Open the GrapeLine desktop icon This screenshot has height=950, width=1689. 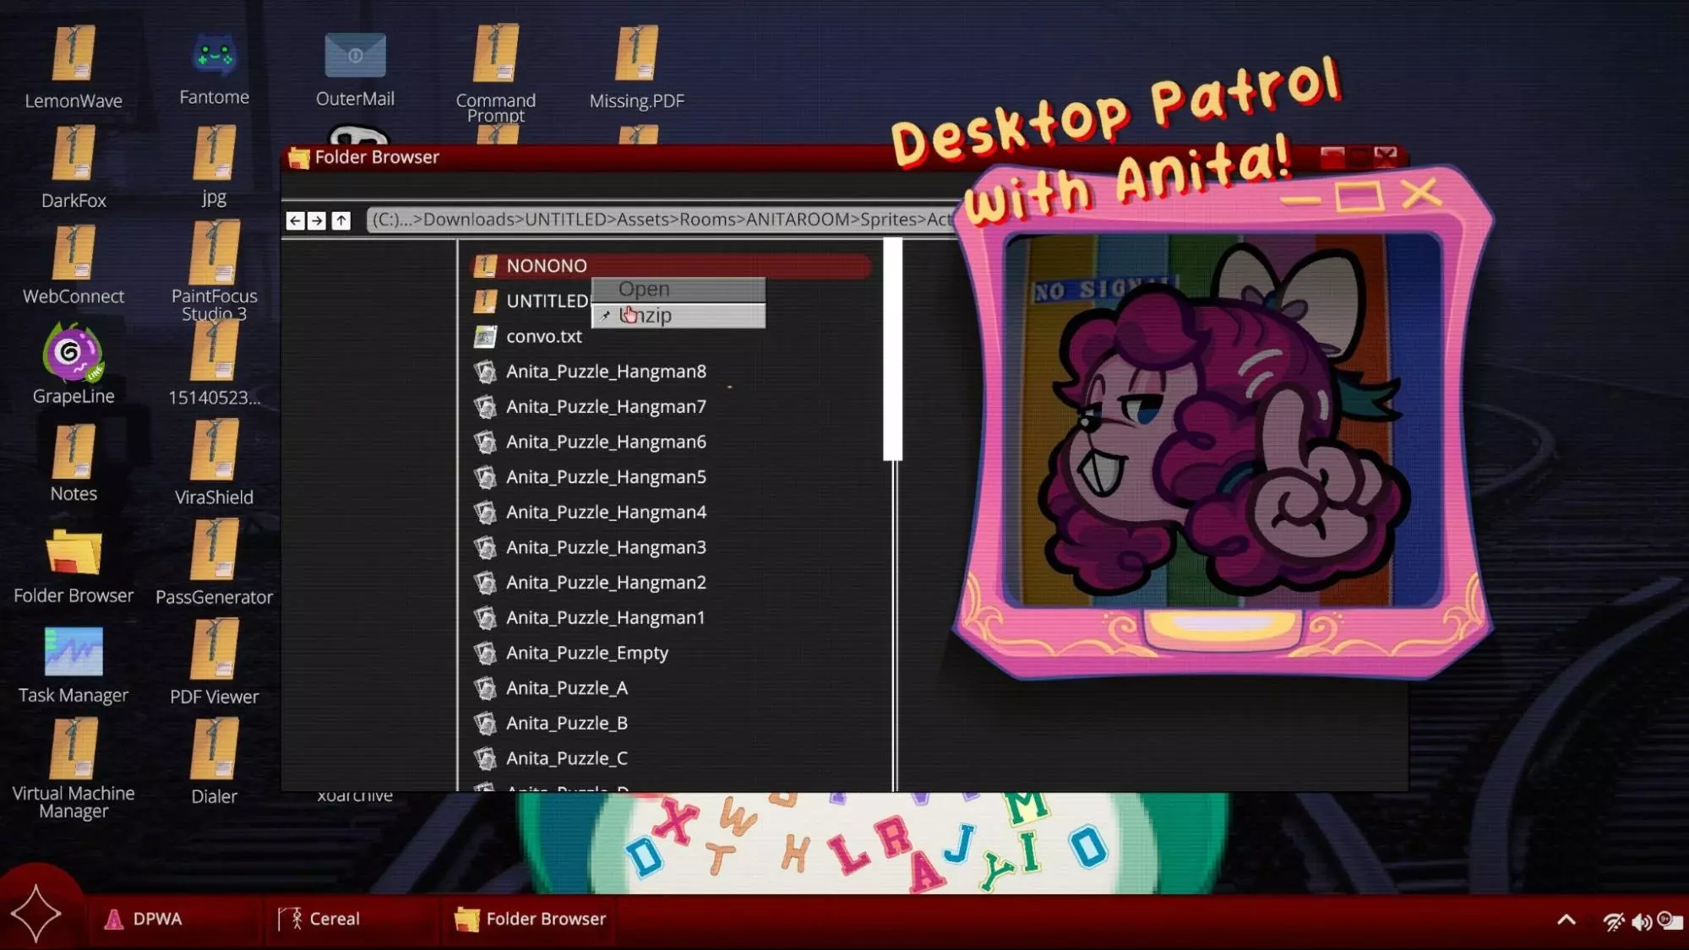pyautogui.click(x=73, y=355)
